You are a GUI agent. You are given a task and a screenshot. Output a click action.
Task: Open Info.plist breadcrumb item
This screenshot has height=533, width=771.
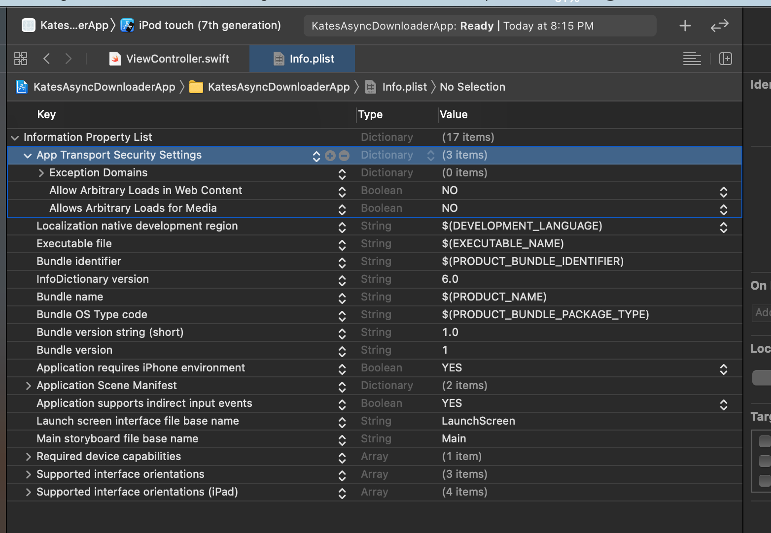405,87
